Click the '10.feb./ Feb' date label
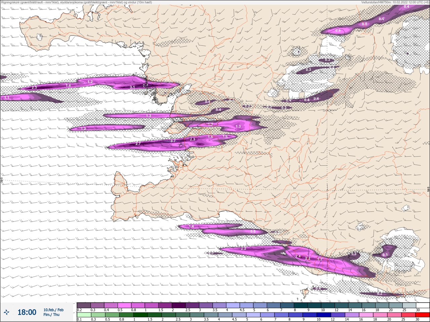 pos(53,310)
